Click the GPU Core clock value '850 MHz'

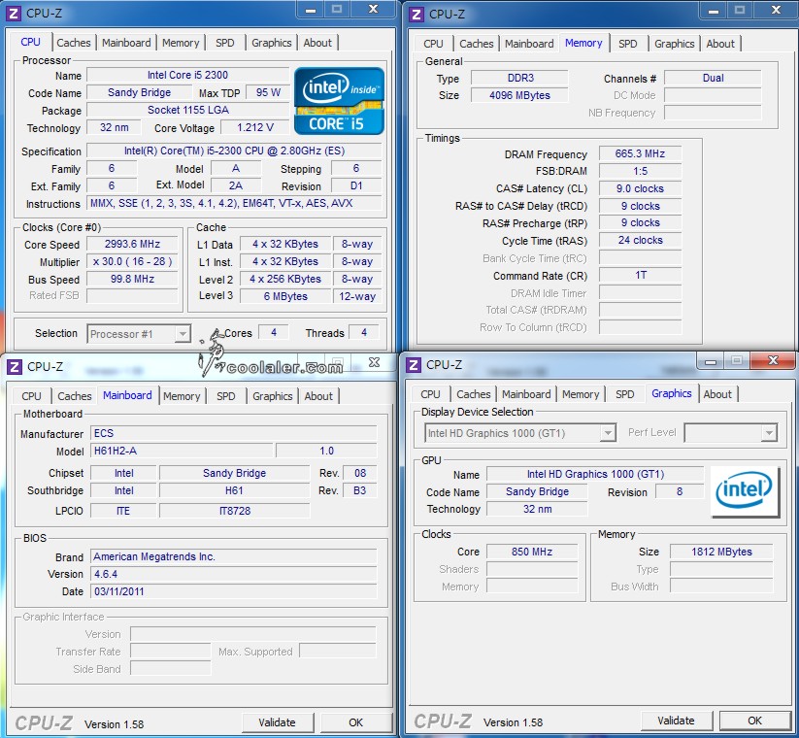pos(532,552)
